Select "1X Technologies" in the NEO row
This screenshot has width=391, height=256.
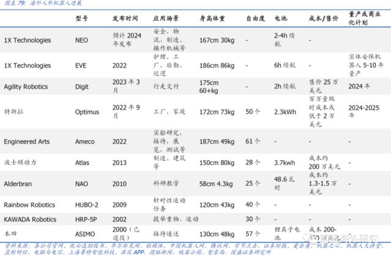point(27,40)
